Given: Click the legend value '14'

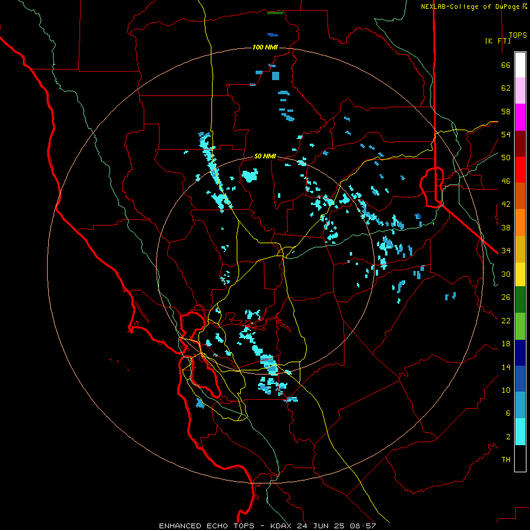Looking at the screenshot, I should pyautogui.click(x=506, y=367).
